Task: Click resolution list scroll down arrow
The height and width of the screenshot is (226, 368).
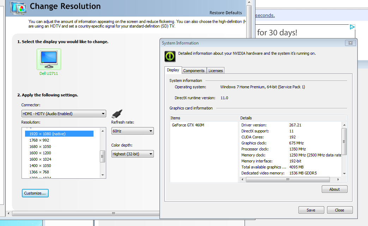Action: pyautogui.click(x=103, y=175)
